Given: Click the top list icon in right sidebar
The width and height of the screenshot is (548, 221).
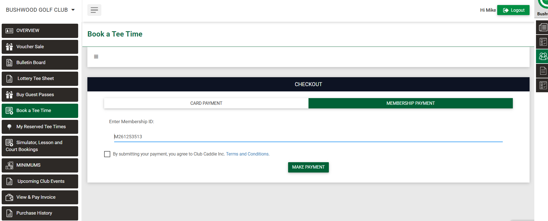Looking at the screenshot, I should (x=543, y=27).
